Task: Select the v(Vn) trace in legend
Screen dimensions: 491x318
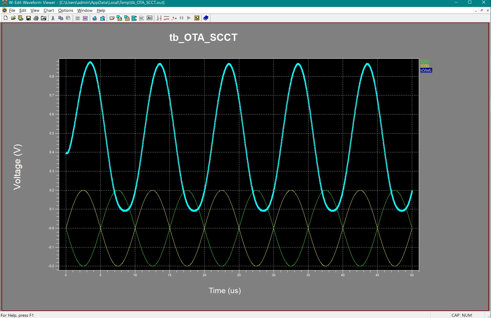Action: (x=424, y=61)
